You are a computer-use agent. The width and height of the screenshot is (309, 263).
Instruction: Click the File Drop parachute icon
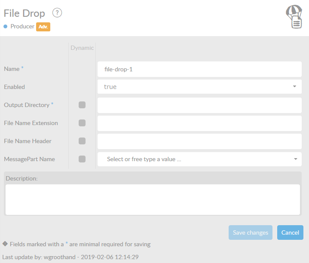point(294,17)
